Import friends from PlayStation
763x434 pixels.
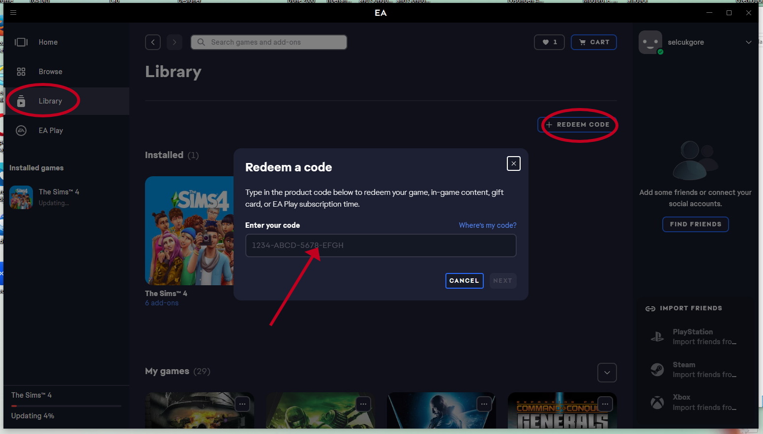coord(696,337)
